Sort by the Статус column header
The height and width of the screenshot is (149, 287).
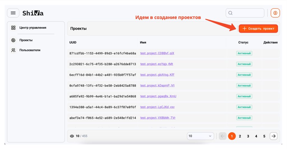coord(243,42)
